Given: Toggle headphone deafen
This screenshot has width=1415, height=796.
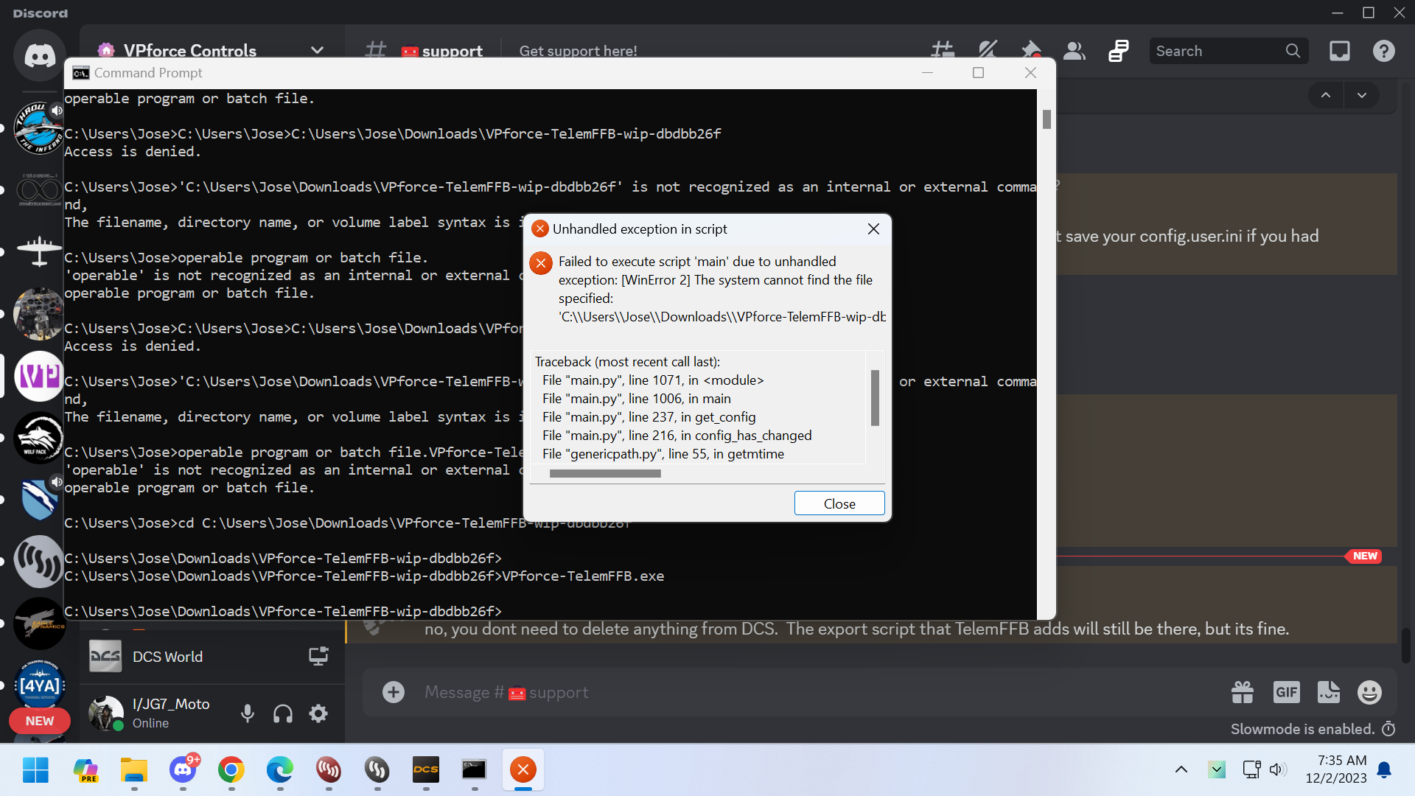Looking at the screenshot, I should pyautogui.click(x=283, y=713).
